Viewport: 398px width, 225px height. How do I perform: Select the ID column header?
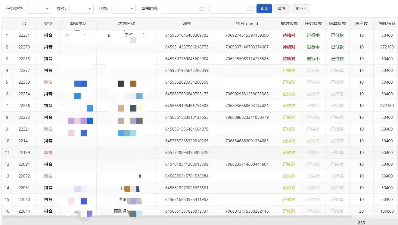pyautogui.click(x=24, y=23)
